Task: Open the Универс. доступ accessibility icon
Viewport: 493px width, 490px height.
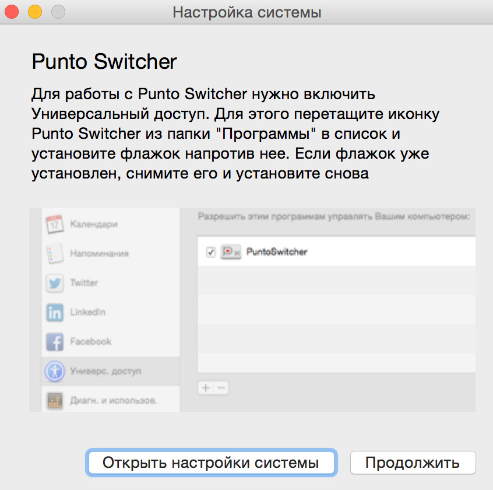Action: coord(54,371)
